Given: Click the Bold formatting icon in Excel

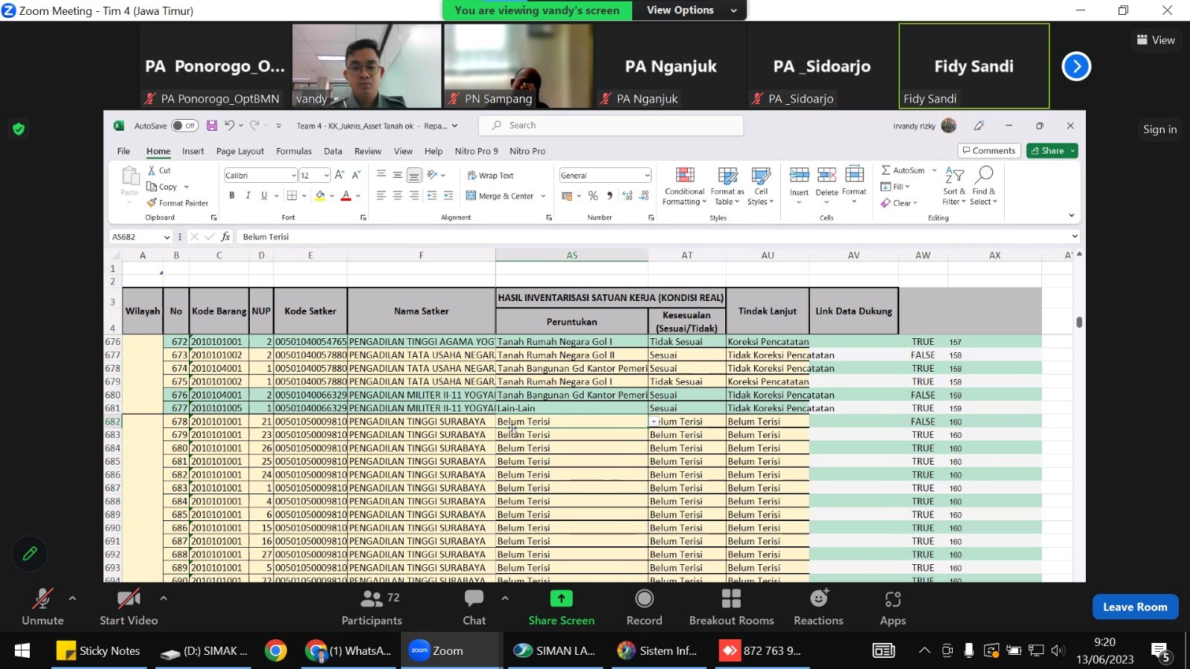Looking at the screenshot, I should tap(232, 195).
